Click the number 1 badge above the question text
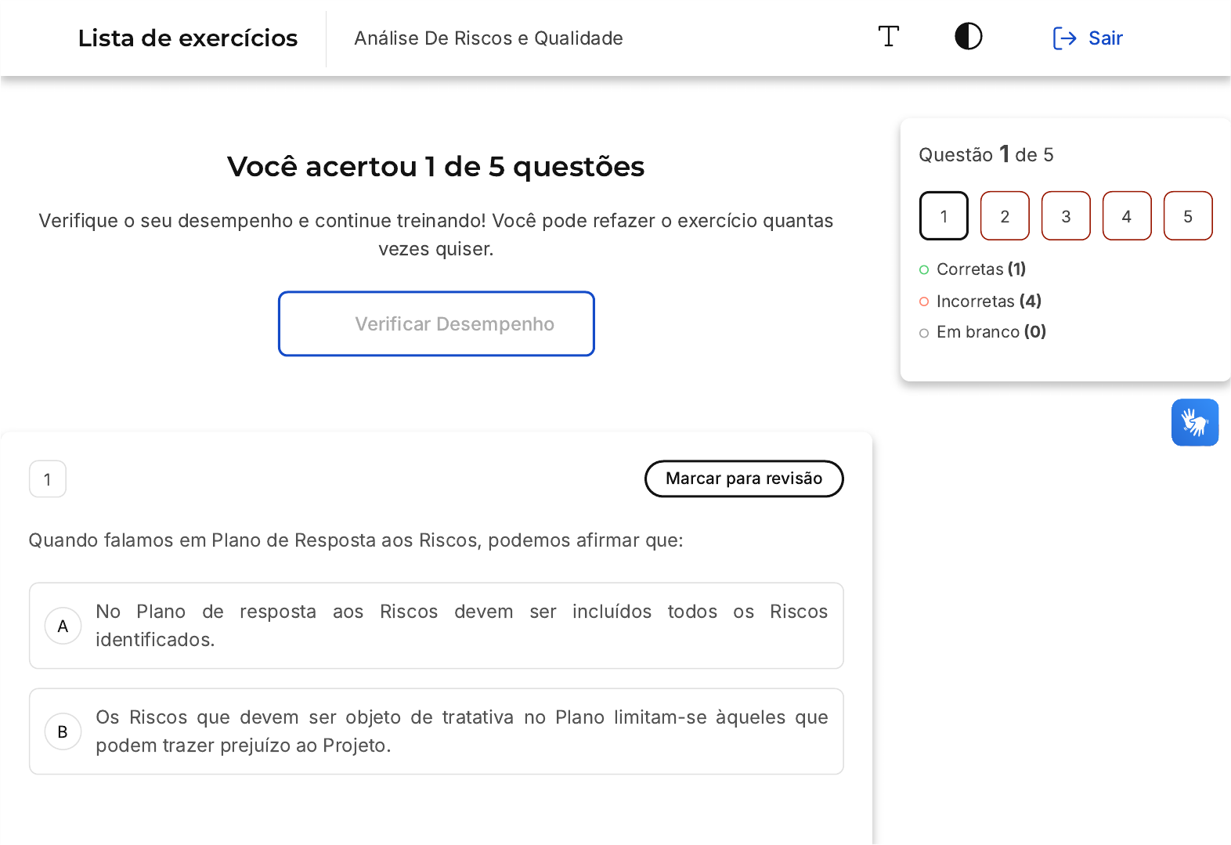This screenshot has width=1231, height=845. click(x=48, y=479)
